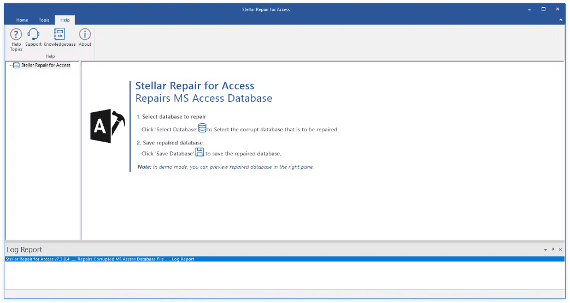The width and height of the screenshot is (570, 303).
Task: Open the Tools ribbon tab
Action: point(44,20)
